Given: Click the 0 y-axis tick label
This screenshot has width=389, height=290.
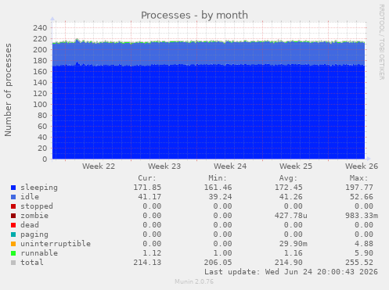Looking at the screenshot, I should (x=45, y=159).
